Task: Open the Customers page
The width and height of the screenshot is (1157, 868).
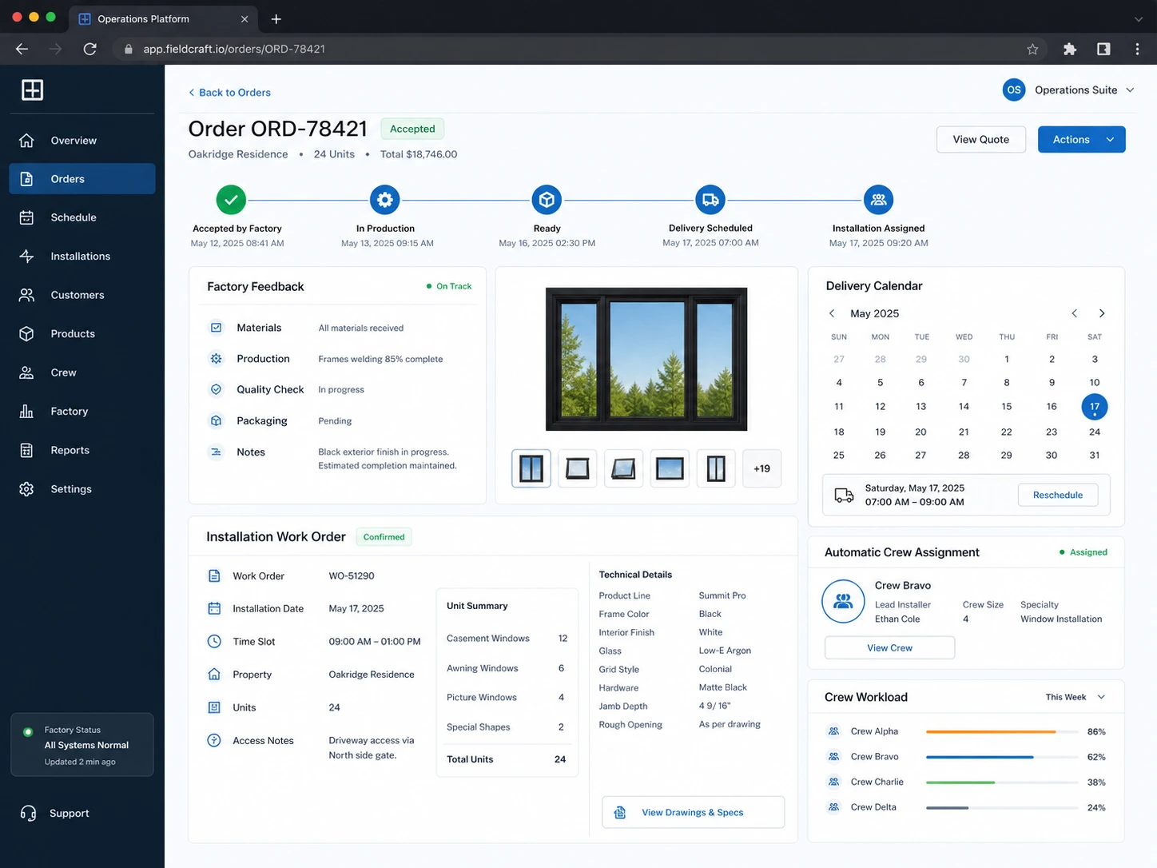Action: pos(82,295)
